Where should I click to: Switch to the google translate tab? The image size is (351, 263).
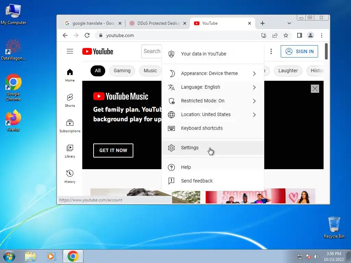(x=93, y=23)
